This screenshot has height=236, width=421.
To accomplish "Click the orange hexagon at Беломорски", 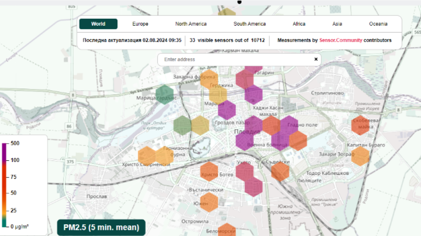I will [x=227, y=231].
